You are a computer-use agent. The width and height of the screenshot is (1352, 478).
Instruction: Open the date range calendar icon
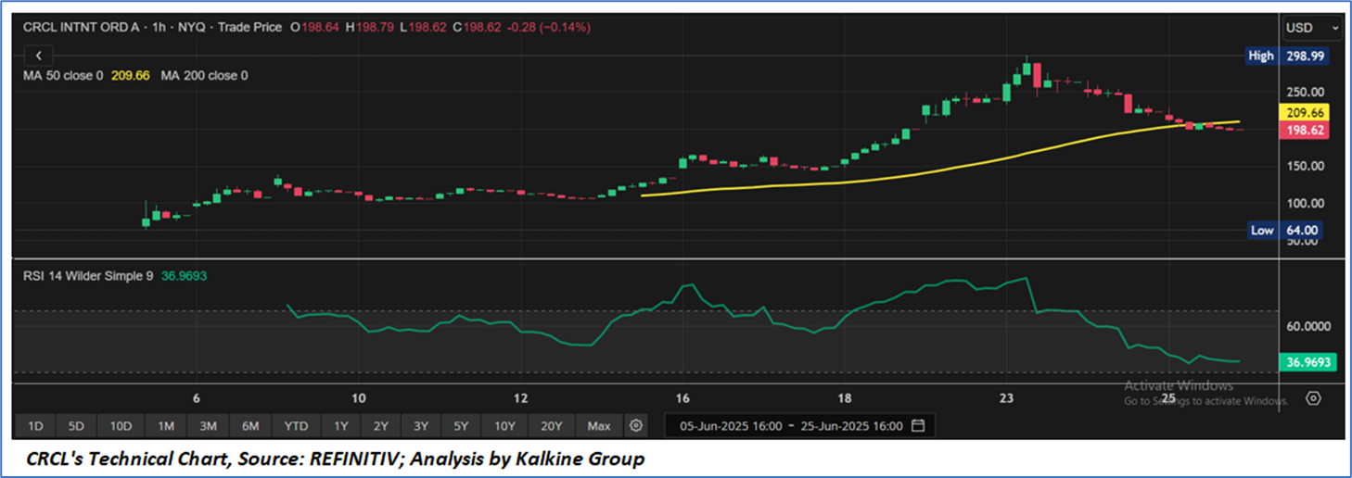tap(918, 426)
